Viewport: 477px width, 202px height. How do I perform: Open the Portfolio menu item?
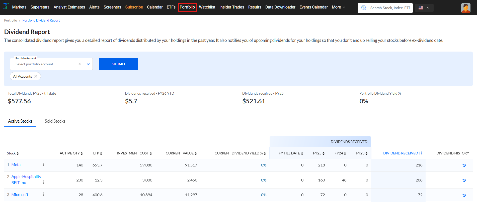[x=187, y=7]
